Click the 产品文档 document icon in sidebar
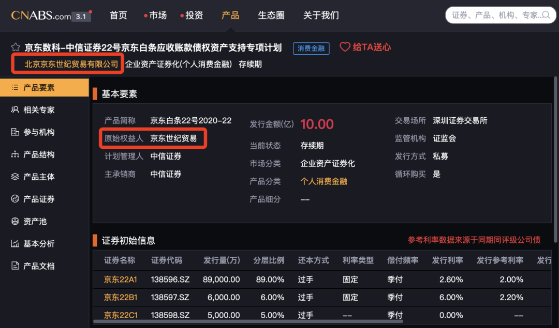 15,266
